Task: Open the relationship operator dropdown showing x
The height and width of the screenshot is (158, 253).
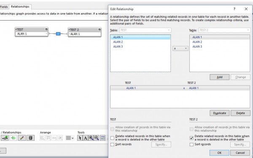Action: (x=180, y=48)
